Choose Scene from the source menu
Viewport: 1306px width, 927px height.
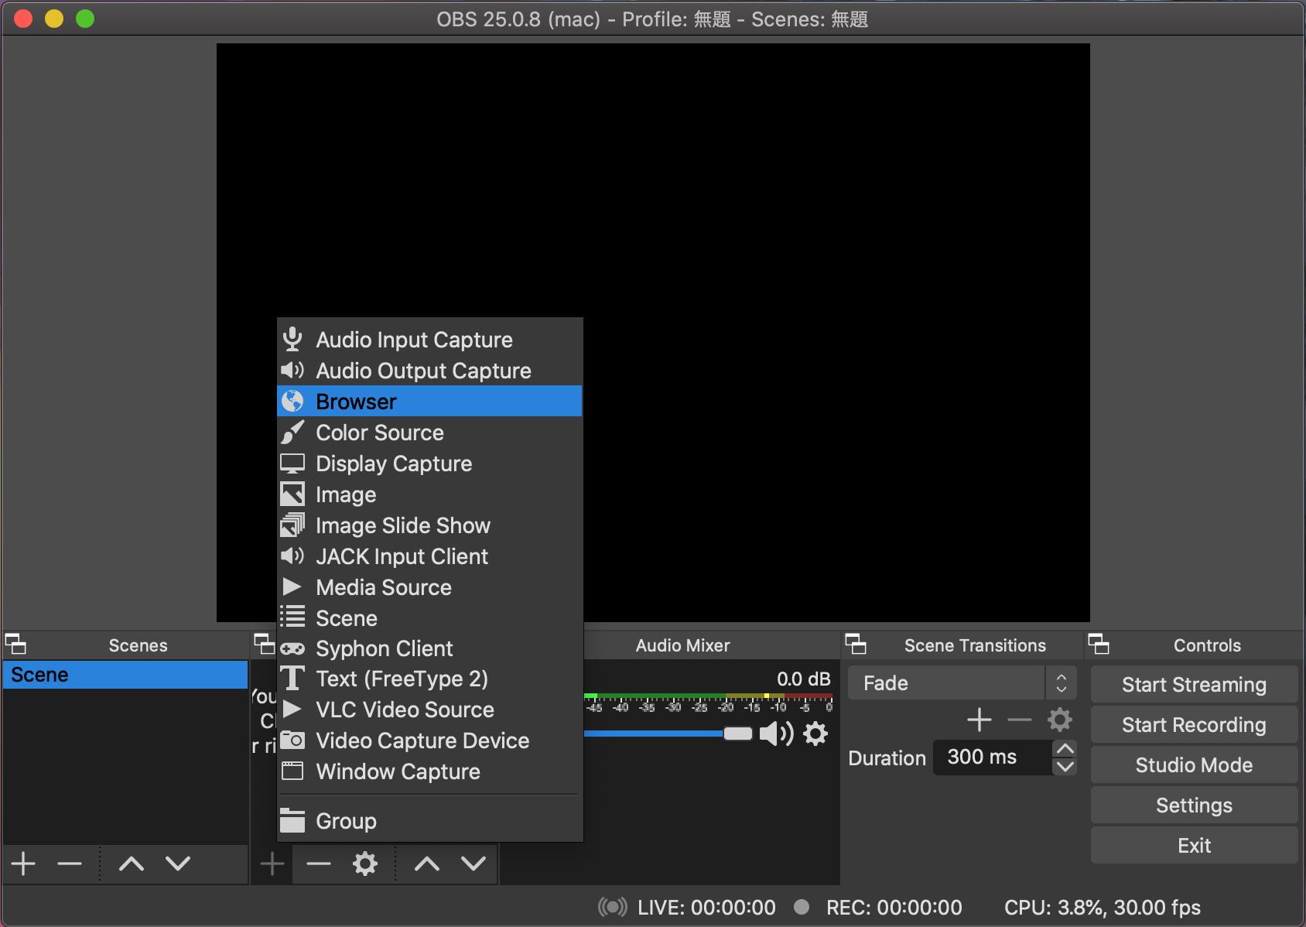click(x=429, y=618)
